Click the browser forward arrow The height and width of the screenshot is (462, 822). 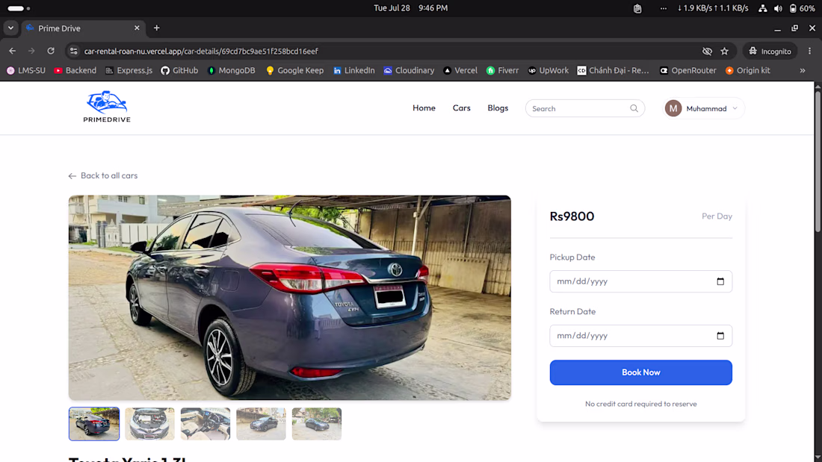31,51
